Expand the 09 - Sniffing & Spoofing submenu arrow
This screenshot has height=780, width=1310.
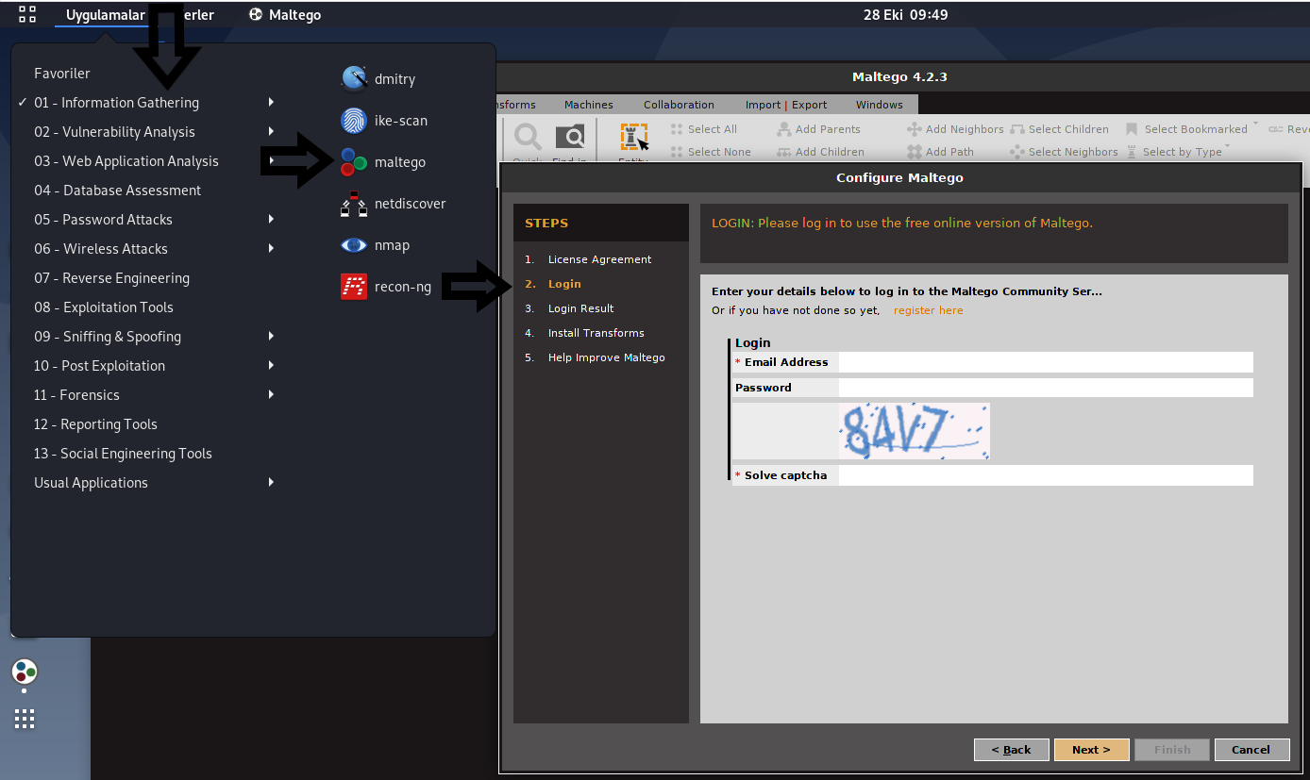tap(271, 336)
